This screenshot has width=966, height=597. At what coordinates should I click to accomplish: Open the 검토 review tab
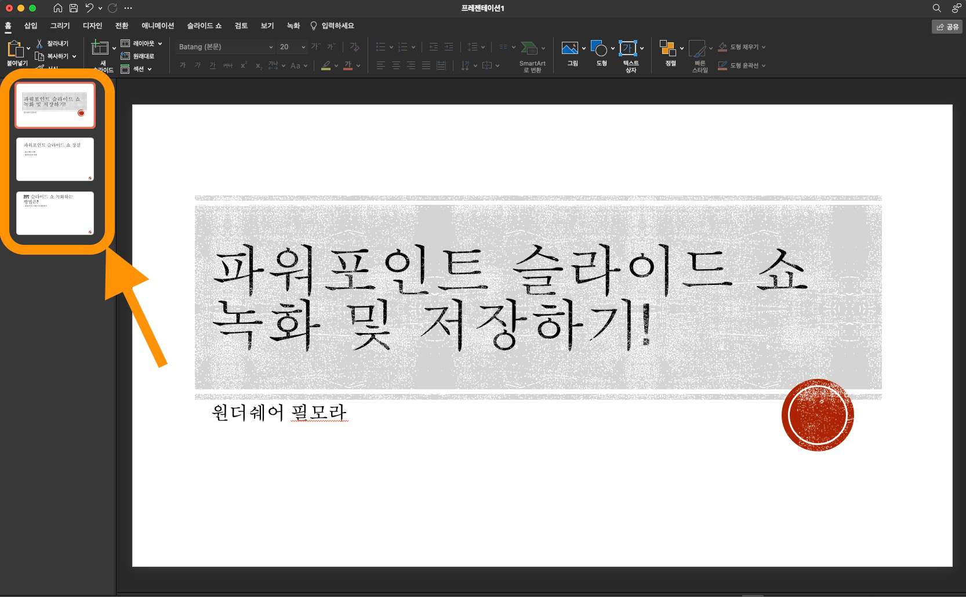[x=241, y=26]
